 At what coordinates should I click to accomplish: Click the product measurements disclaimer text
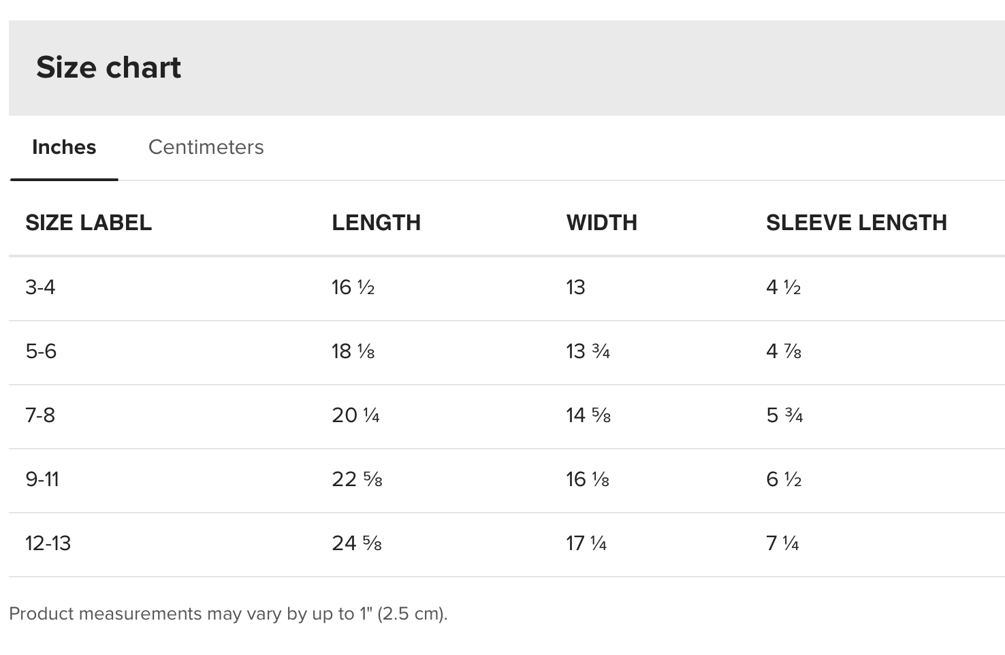point(228,614)
